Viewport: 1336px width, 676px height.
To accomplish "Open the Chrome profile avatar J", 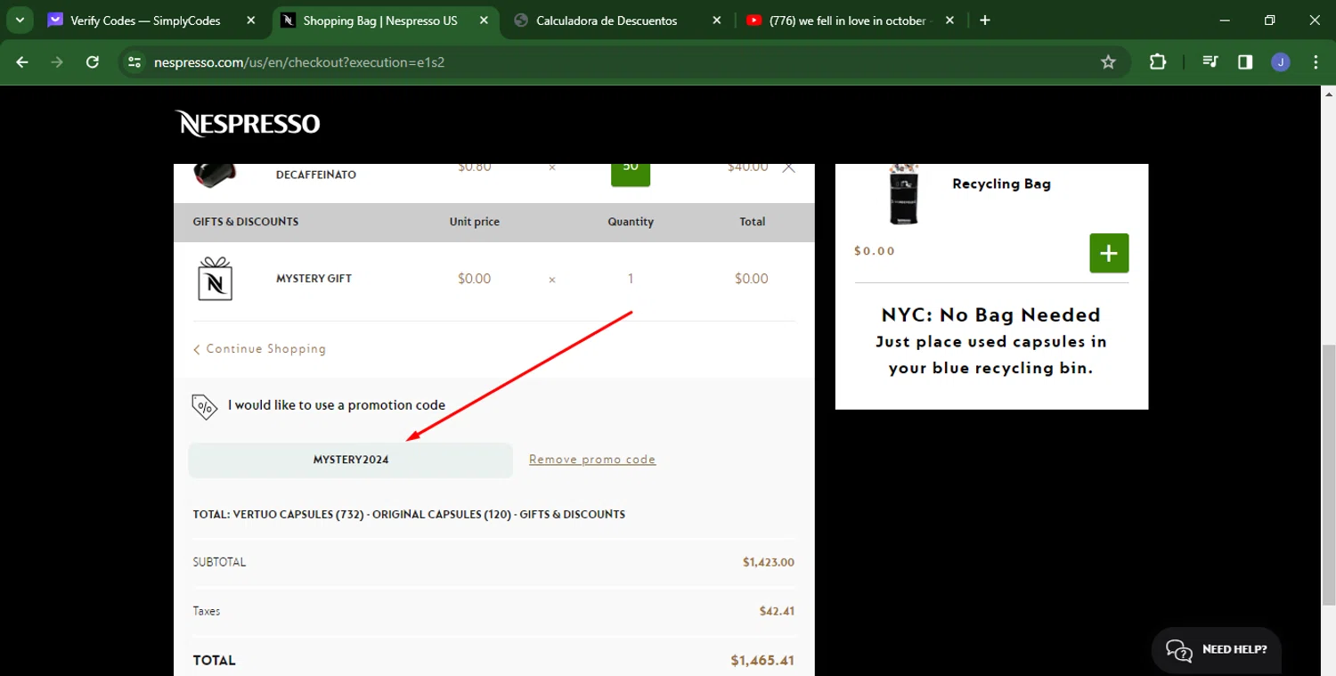I will (1281, 61).
